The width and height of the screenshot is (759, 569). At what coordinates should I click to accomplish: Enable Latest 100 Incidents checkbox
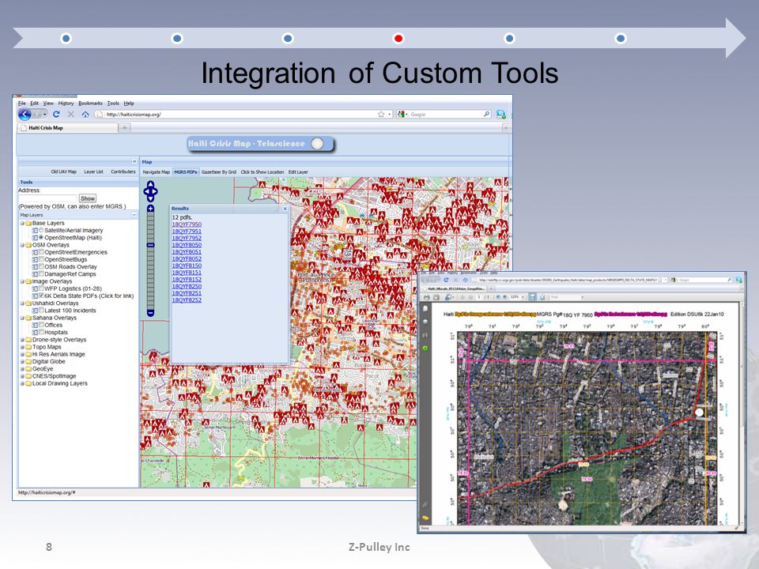[x=41, y=311]
